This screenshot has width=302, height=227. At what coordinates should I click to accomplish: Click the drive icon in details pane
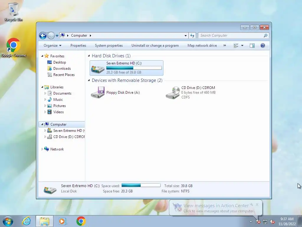click(x=50, y=190)
